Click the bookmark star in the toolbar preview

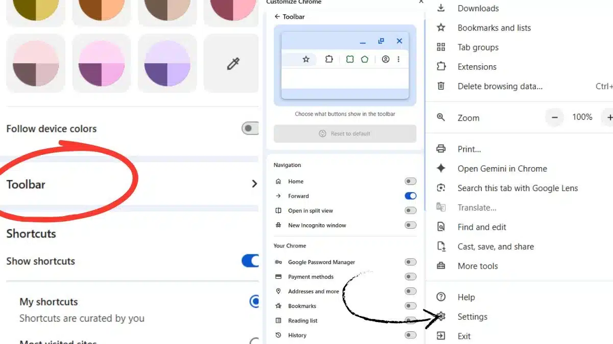click(305, 59)
